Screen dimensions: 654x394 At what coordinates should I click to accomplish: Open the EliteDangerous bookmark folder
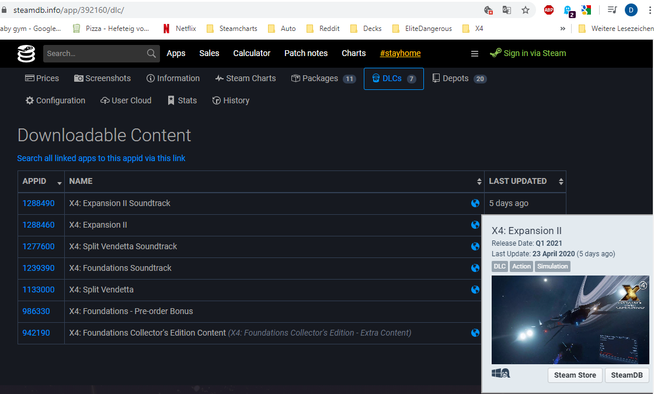pyautogui.click(x=422, y=29)
